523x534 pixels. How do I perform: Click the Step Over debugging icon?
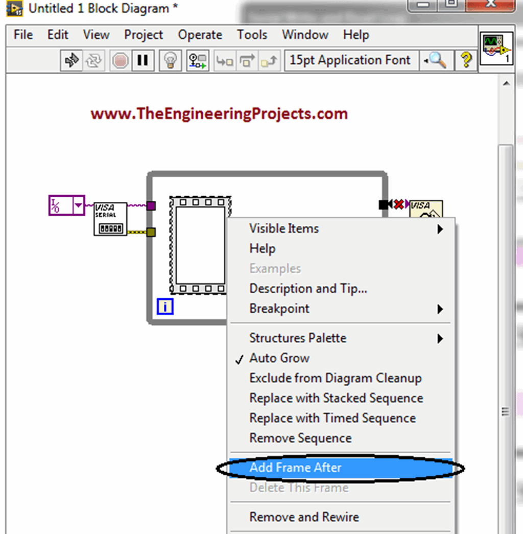[247, 60]
